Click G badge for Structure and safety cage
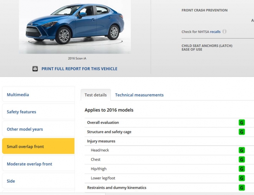The width and height of the screenshot is (254, 195). (x=242, y=132)
